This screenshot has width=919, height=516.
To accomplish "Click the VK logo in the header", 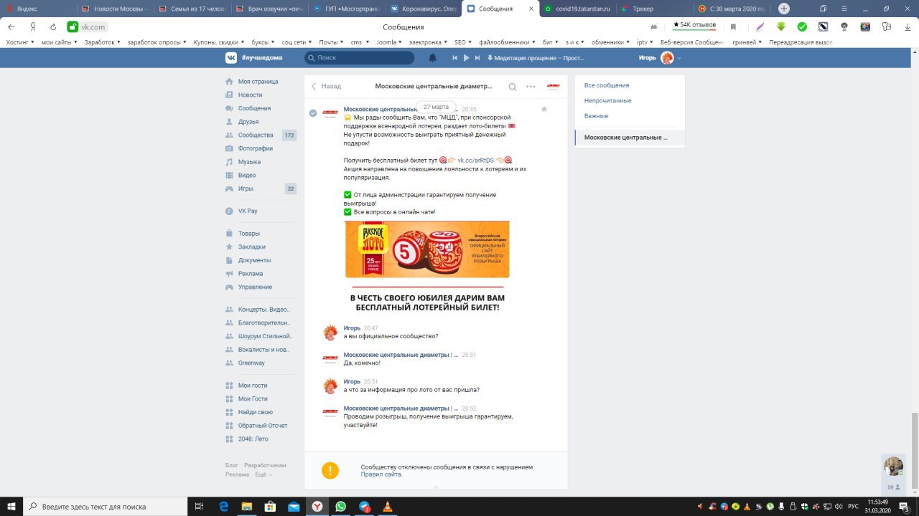I will 231,57.
